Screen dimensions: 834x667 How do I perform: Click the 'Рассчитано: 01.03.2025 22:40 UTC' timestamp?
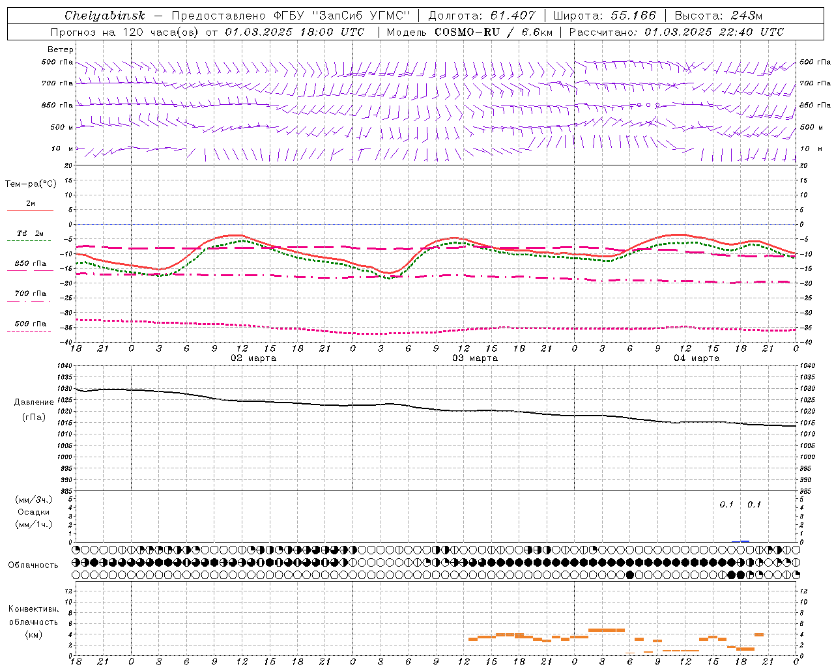pos(676,32)
